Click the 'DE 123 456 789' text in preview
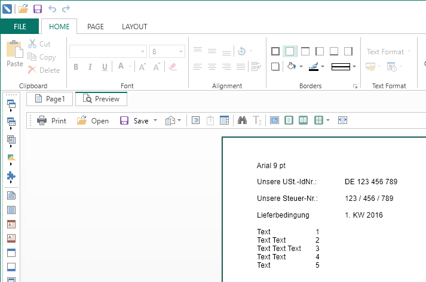426x282 pixels. click(x=371, y=182)
